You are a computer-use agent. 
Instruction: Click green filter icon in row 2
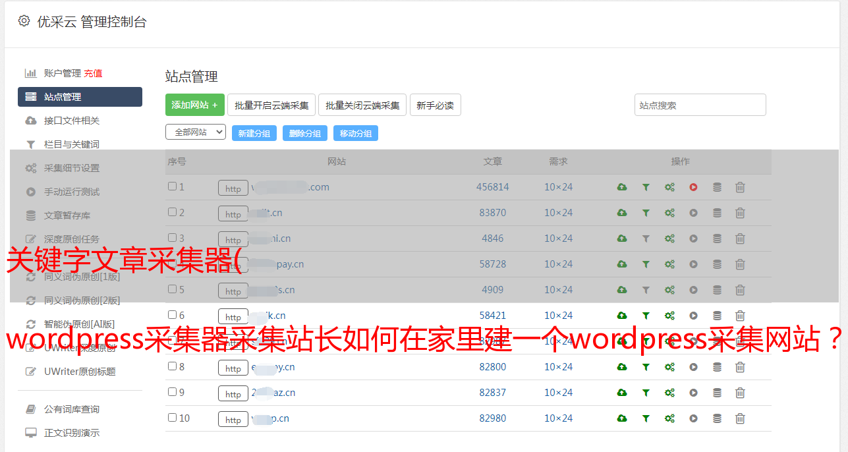[646, 213]
